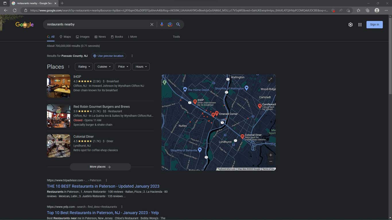This screenshot has height=220, width=392.
Task: Open browser Collections
Action: pyautogui.click(x=368, y=10)
